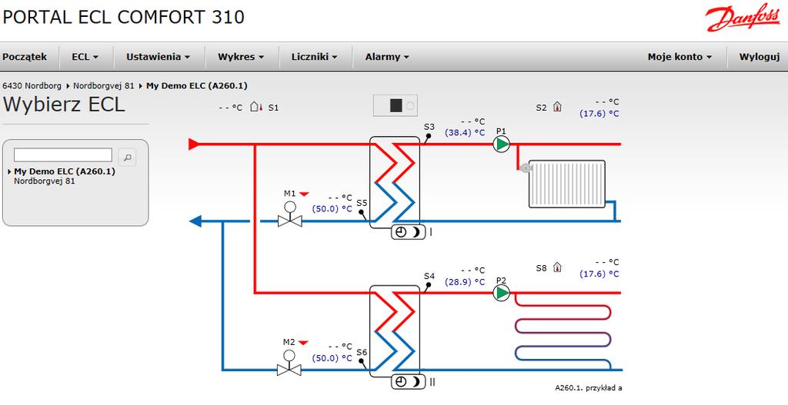Click the radiator symbol
The height and width of the screenshot is (405, 788).
point(567,184)
